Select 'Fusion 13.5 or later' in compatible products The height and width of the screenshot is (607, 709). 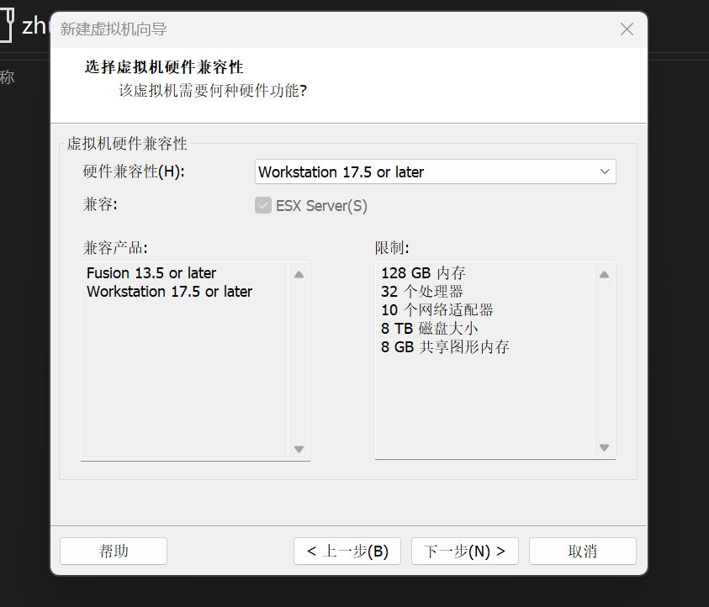pos(151,273)
